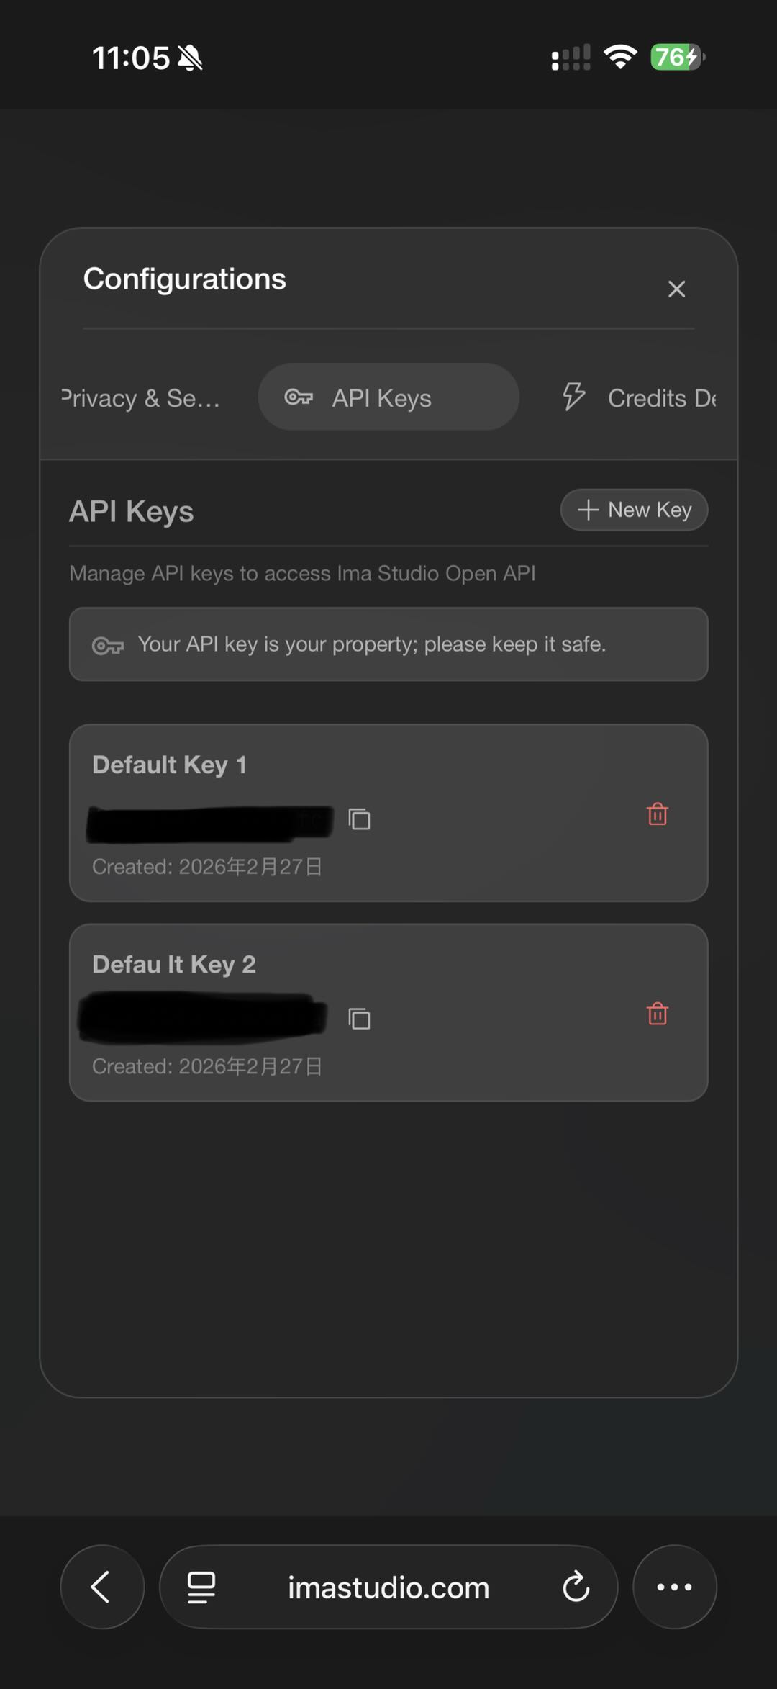
Task: Click the key icon beside API Keys tab
Action: [300, 397]
